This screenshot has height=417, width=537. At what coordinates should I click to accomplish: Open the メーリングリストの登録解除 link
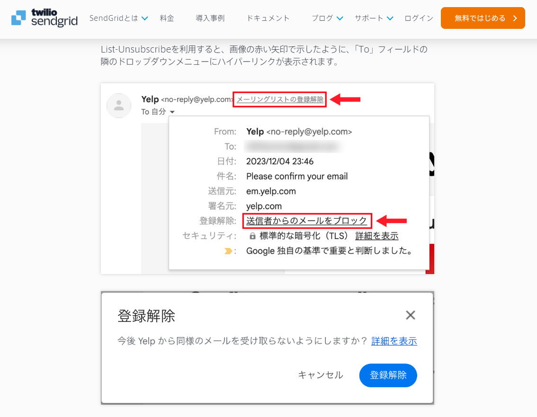click(x=279, y=99)
